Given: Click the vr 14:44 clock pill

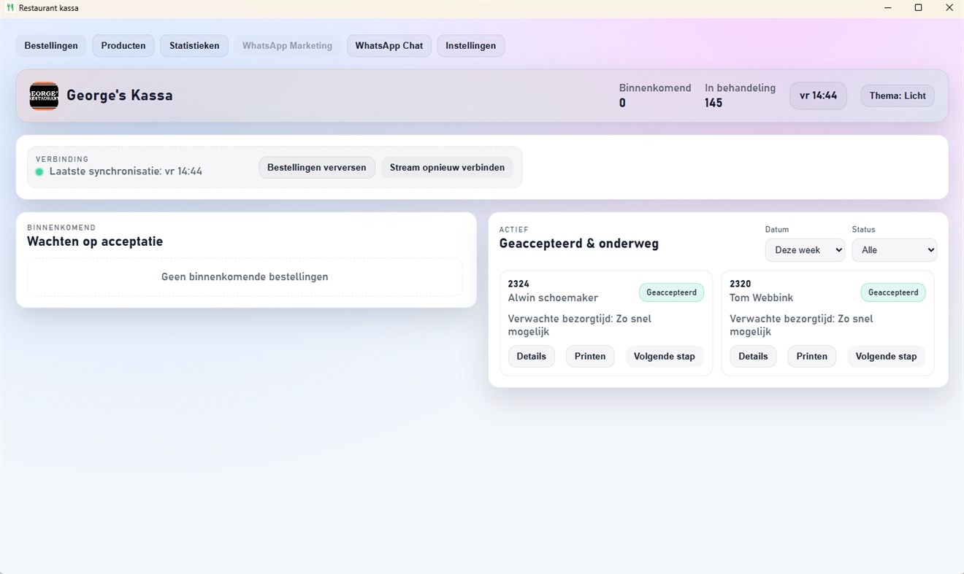Looking at the screenshot, I should click(819, 96).
